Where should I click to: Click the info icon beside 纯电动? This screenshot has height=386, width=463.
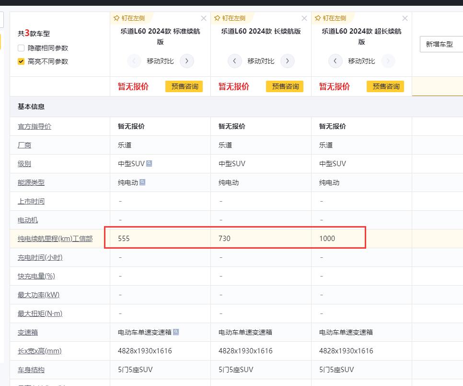[142, 182]
